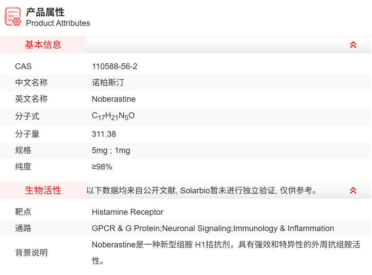Click the purity value ≥98%
This screenshot has height=275, width=372.
click(102, 167)
